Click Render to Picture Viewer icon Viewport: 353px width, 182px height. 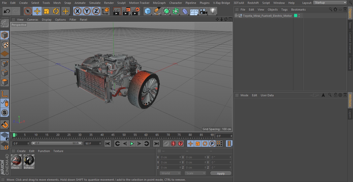(126, 11)
